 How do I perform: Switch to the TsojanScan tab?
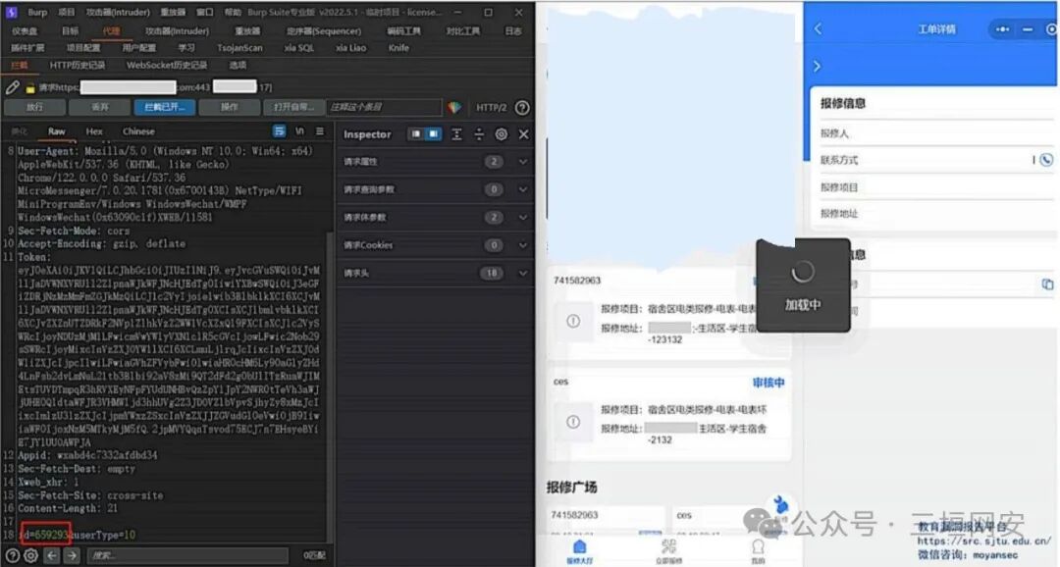click(239, 48)
